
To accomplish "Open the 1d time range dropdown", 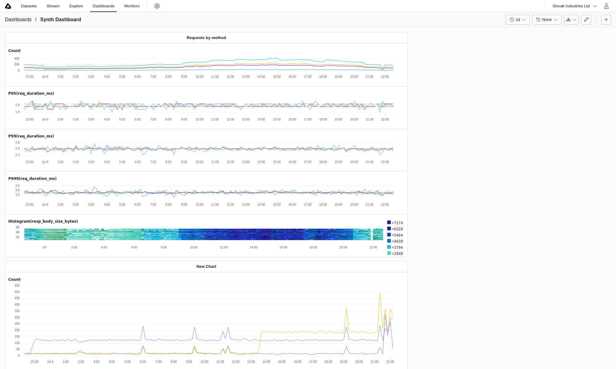I will [x=517, y=20].
